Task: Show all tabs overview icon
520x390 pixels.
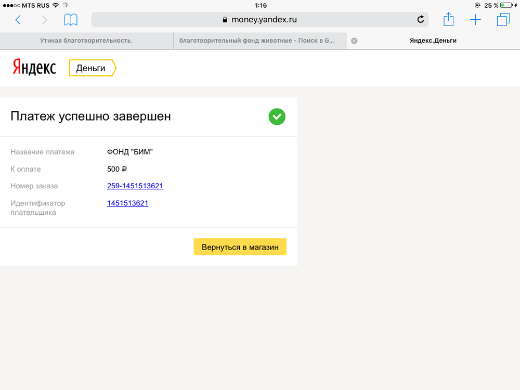Action: pyautogui.click(x=503, y=20)
